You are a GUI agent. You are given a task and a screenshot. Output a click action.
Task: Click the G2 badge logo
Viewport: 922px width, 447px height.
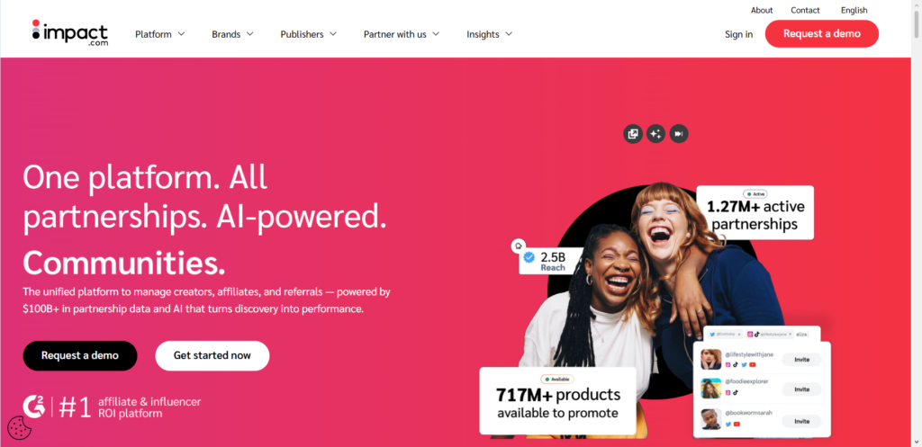(33, 407)
